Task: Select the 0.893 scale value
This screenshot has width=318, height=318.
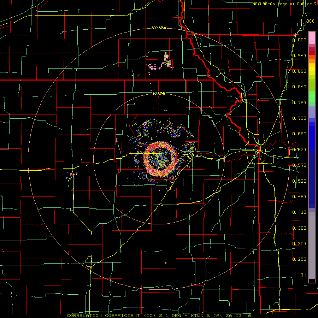Action: pos(299,71)
